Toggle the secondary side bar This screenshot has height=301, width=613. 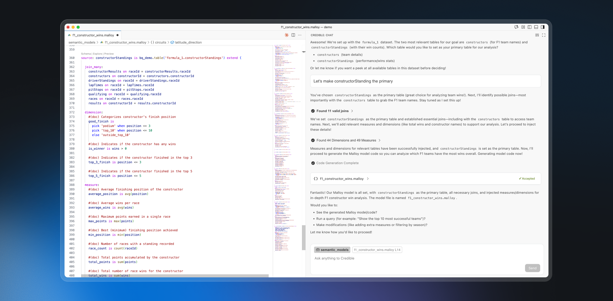pyautogui.click(x=543, y=27)
